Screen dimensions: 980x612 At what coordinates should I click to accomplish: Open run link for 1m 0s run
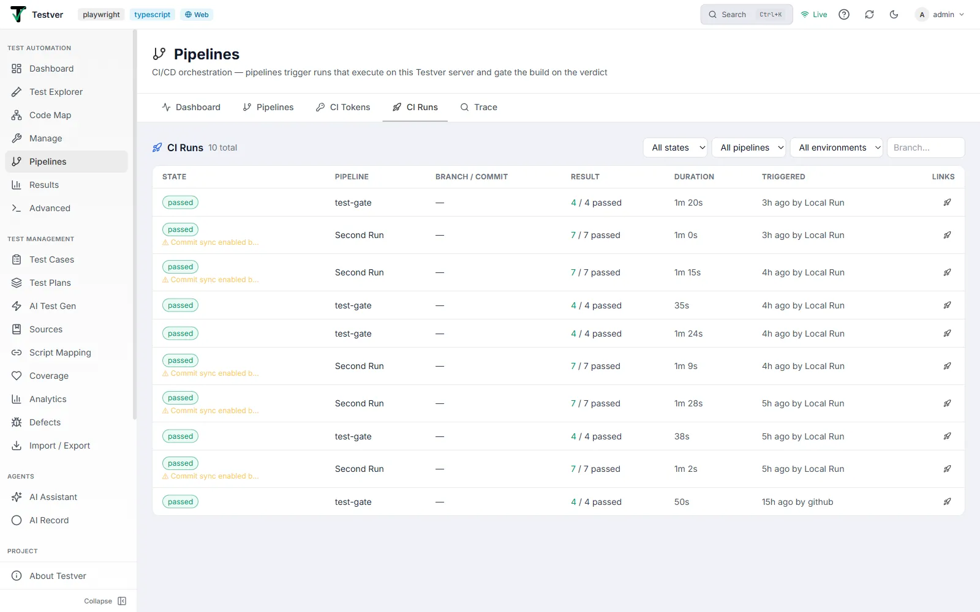tap(947, 235)
